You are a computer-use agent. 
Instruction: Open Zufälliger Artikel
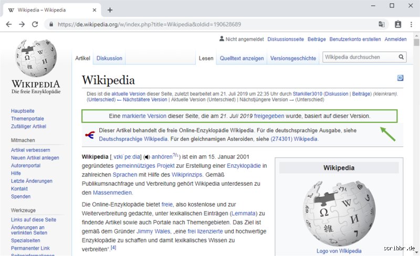(28, 126)
